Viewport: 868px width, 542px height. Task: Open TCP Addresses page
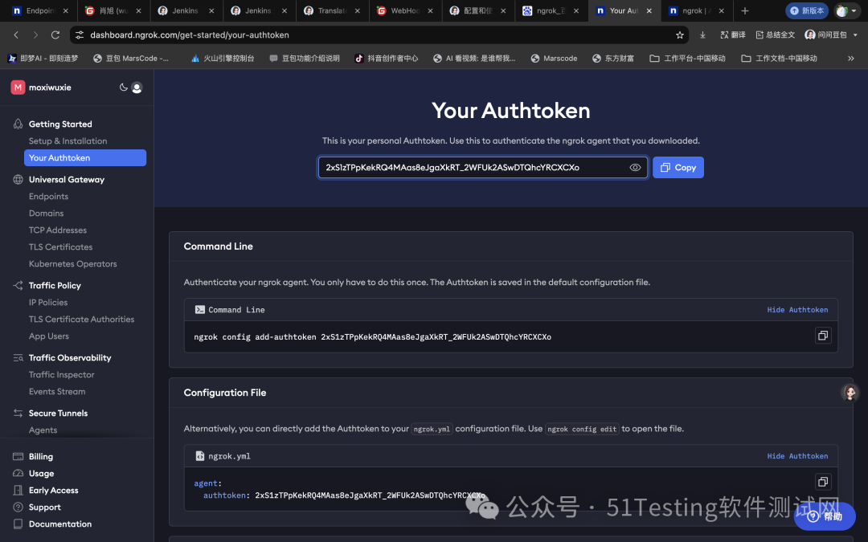(58, 230)
